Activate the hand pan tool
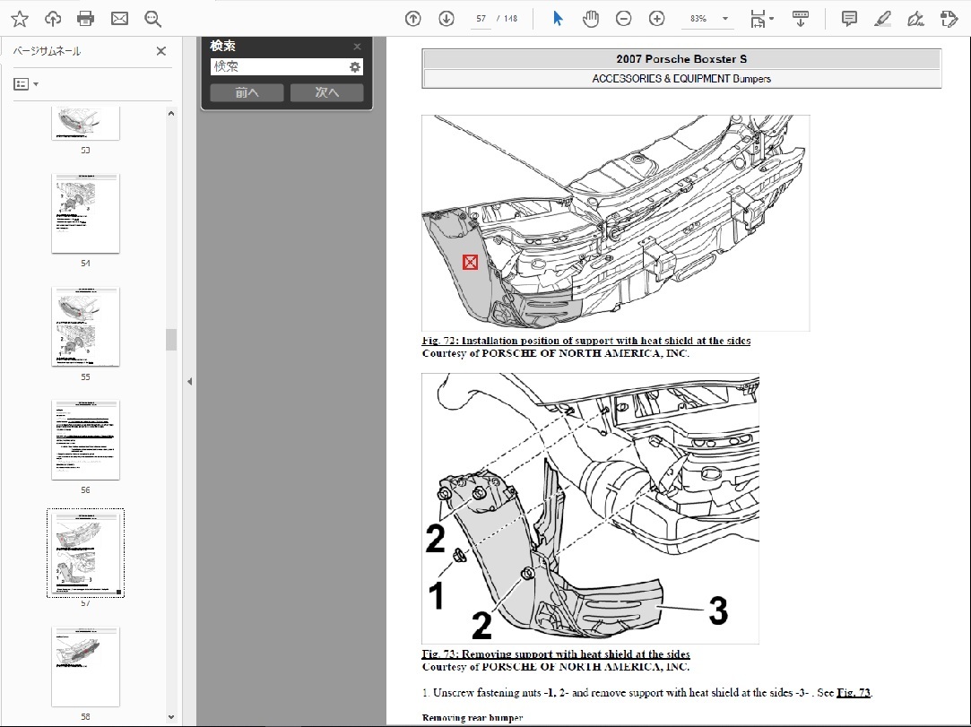The image size is (971, 727). coord(590,19)
